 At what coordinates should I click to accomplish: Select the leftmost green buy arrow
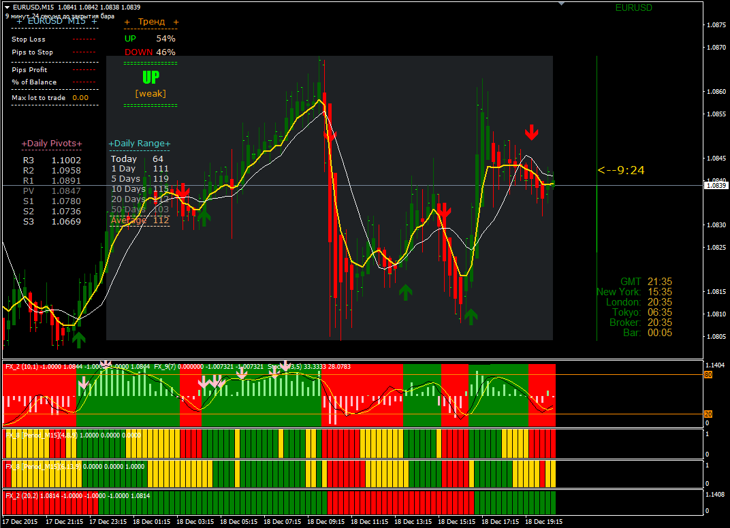tap(79, 340)
